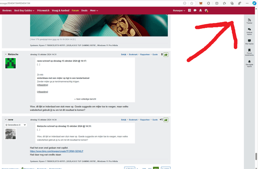Open first [Afbeelding] link in quote

(43, 85)
